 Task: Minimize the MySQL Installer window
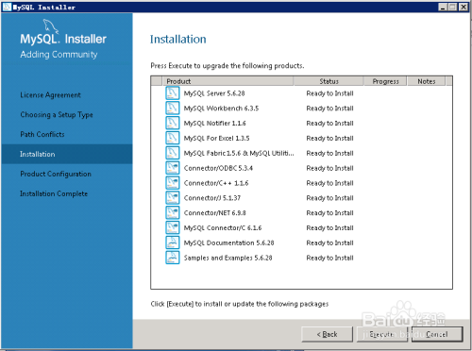click(443, 7)
